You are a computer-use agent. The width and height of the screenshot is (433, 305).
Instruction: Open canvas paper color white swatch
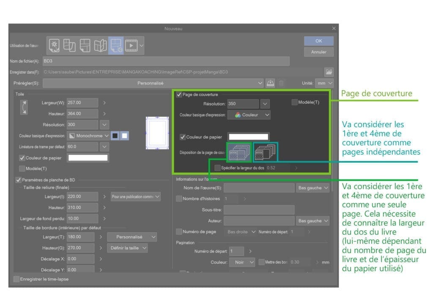coord(88,158)
